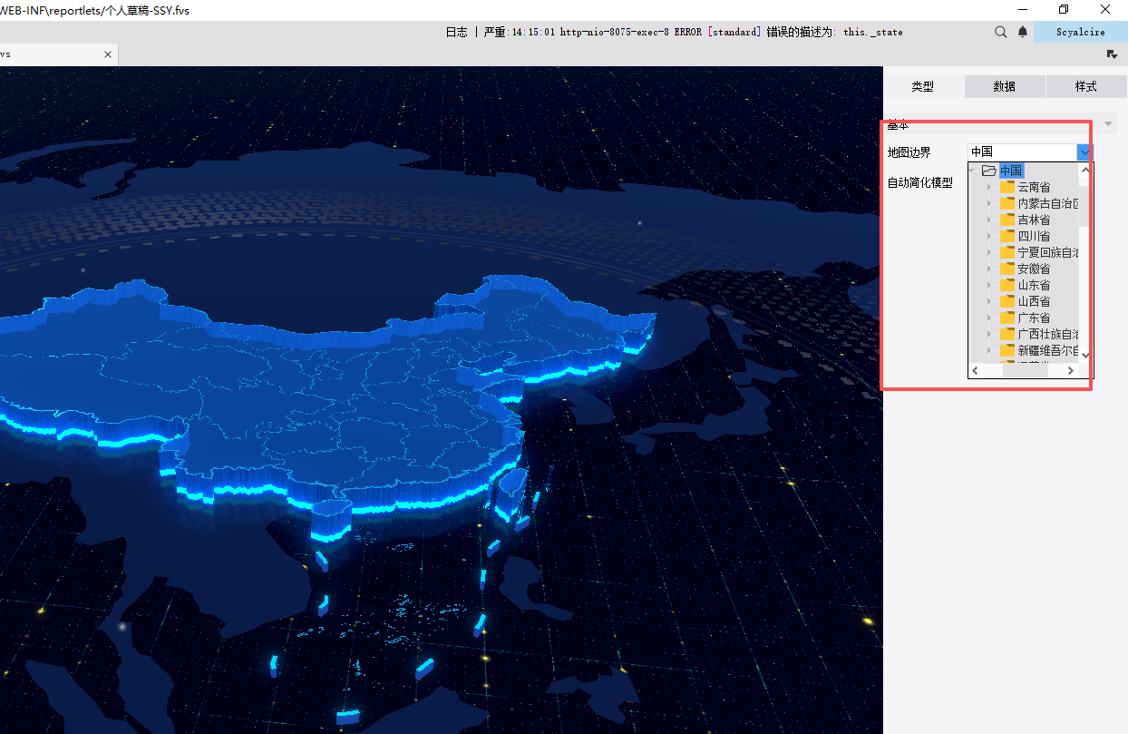This screenshot has width=1128, height=734.
Task: Expand the 山西省 node arrow
Action: [x=990, y=301]
